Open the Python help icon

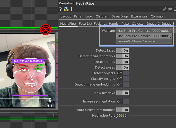(66, 9)
